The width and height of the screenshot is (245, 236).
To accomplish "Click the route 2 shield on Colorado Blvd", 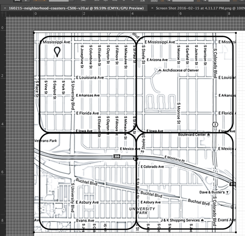I will (x=215, y=124).
